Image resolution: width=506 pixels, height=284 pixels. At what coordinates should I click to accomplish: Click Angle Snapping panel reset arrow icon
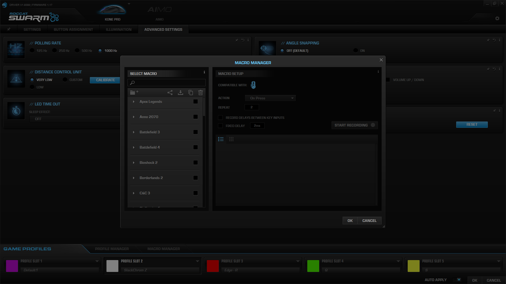click(x=494, y=40)
